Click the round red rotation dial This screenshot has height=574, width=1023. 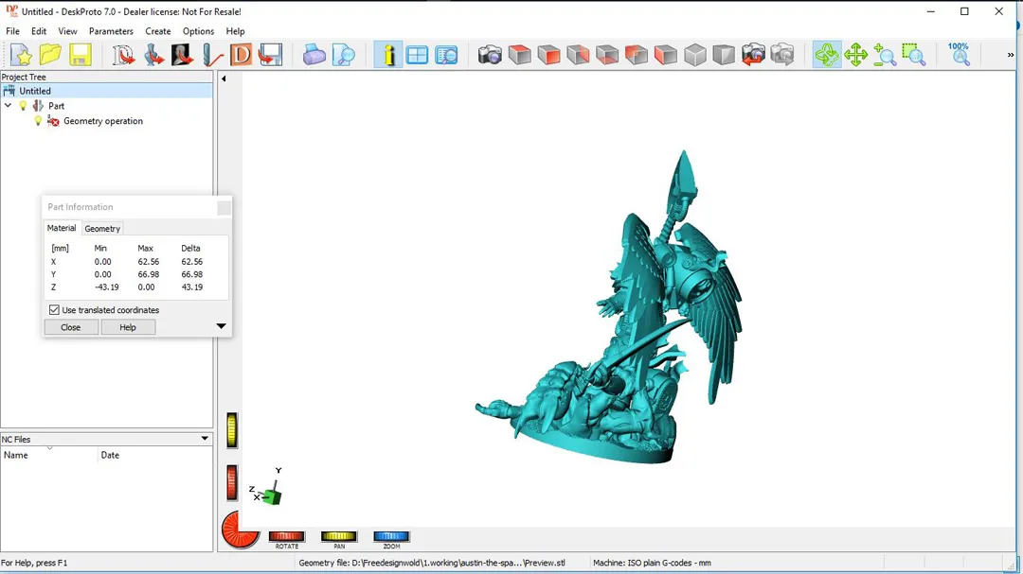pyautogui.click(x=241, y=529)
